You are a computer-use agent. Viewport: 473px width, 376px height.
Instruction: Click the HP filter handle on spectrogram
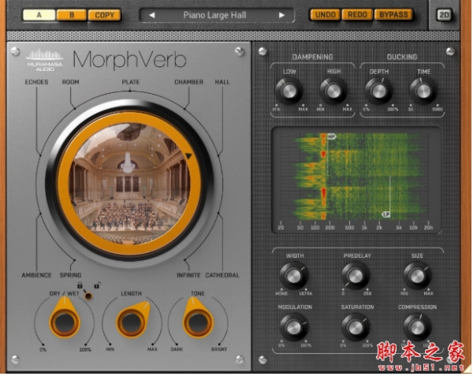coord(332,137)
